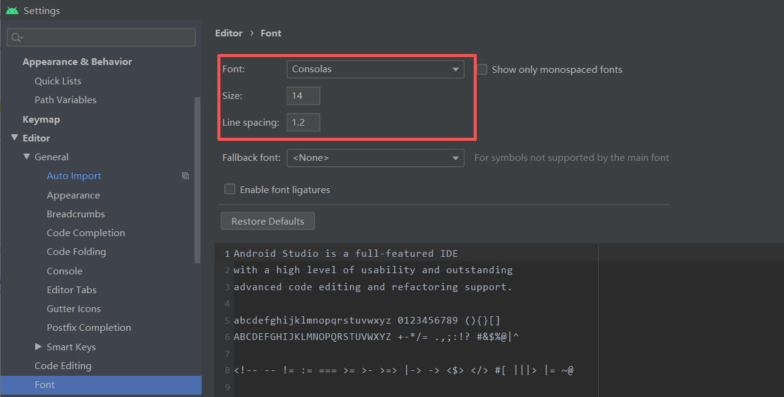Open Breadcrumbs settings page

[x=76, y=214]
